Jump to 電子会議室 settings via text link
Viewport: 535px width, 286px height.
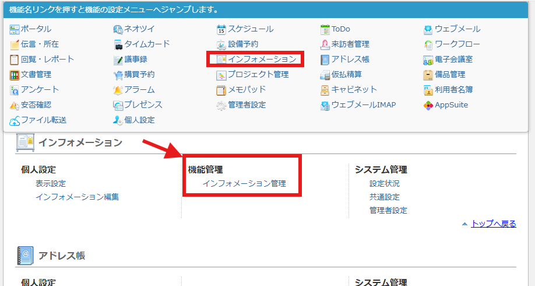click(454, 59)
